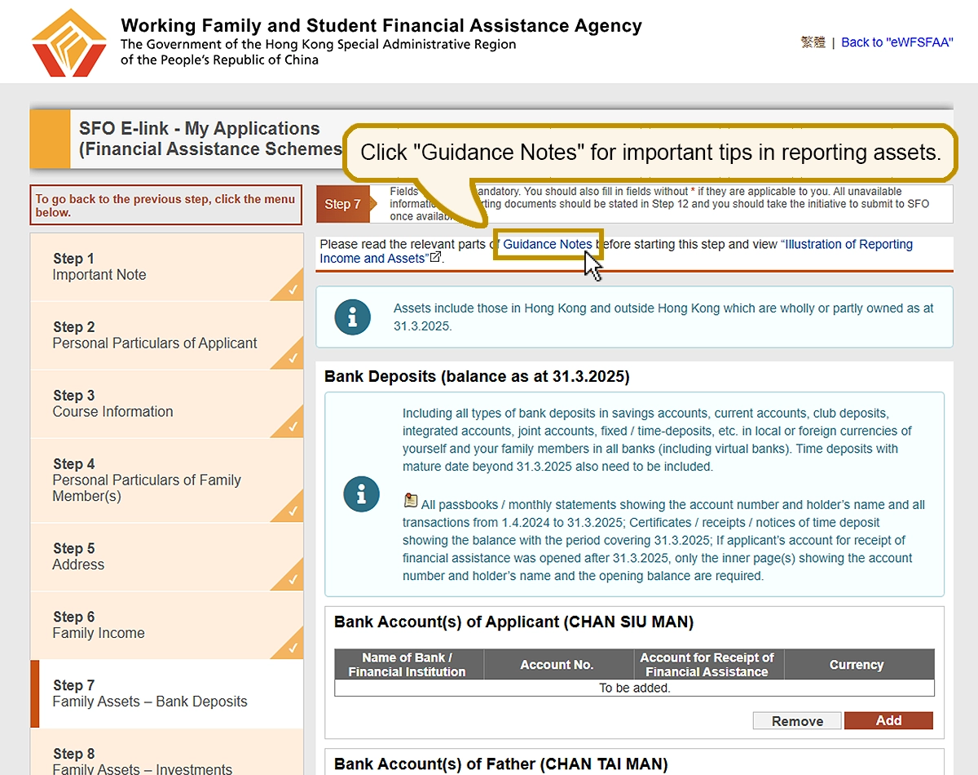Click document icon before All passbooks text
Viewport: 978px width, 775px height.
coord(411,501)
